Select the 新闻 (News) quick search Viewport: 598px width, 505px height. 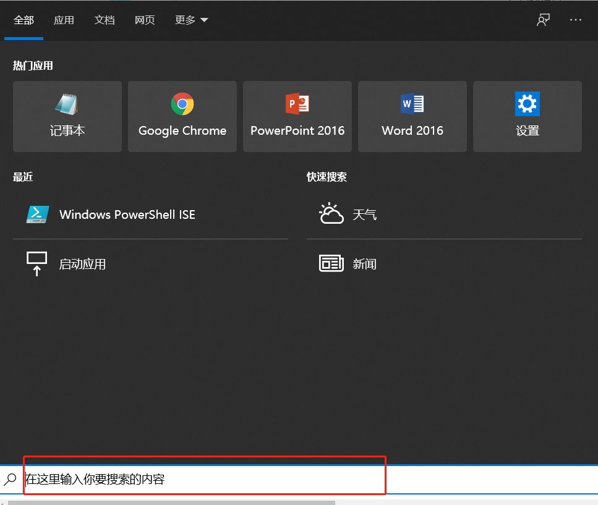click(x=364, y=264)
